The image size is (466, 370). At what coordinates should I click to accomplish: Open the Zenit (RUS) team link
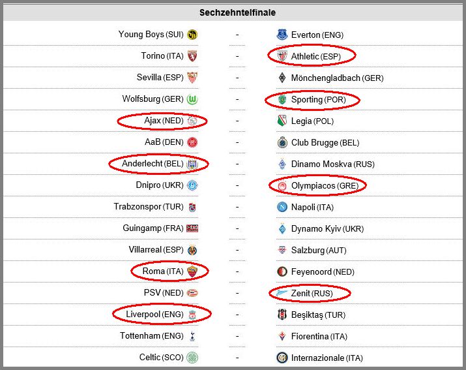[312, 293]
